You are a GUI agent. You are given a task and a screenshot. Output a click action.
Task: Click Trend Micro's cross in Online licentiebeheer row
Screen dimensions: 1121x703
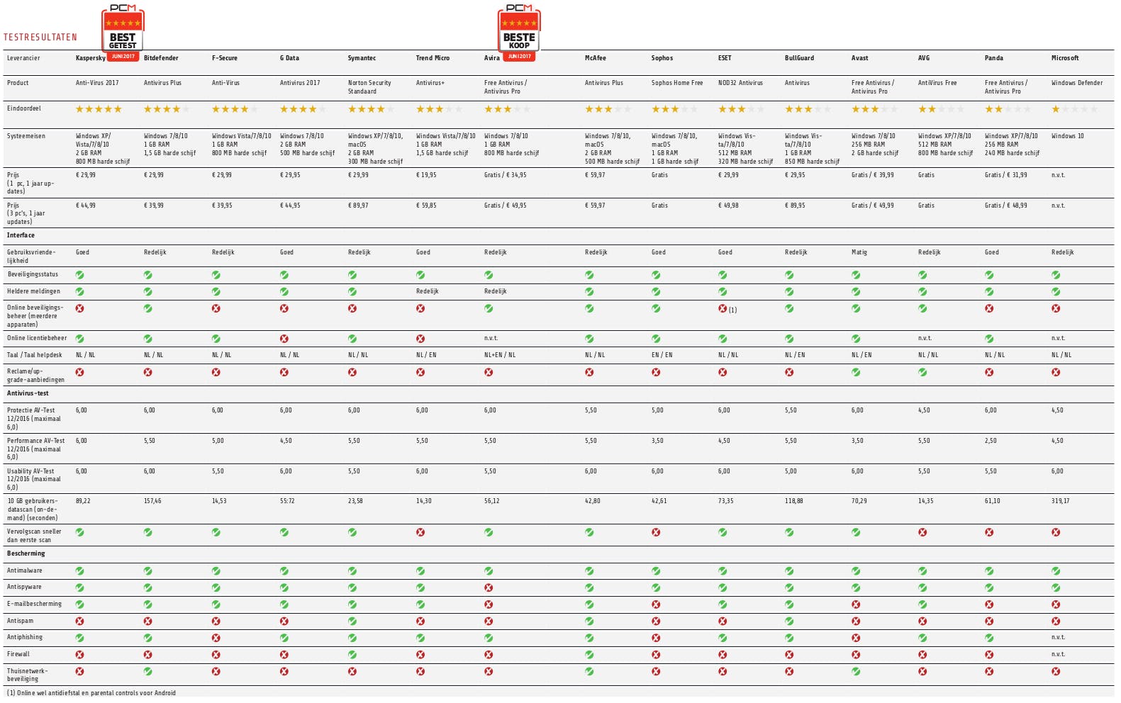(420, 339)
